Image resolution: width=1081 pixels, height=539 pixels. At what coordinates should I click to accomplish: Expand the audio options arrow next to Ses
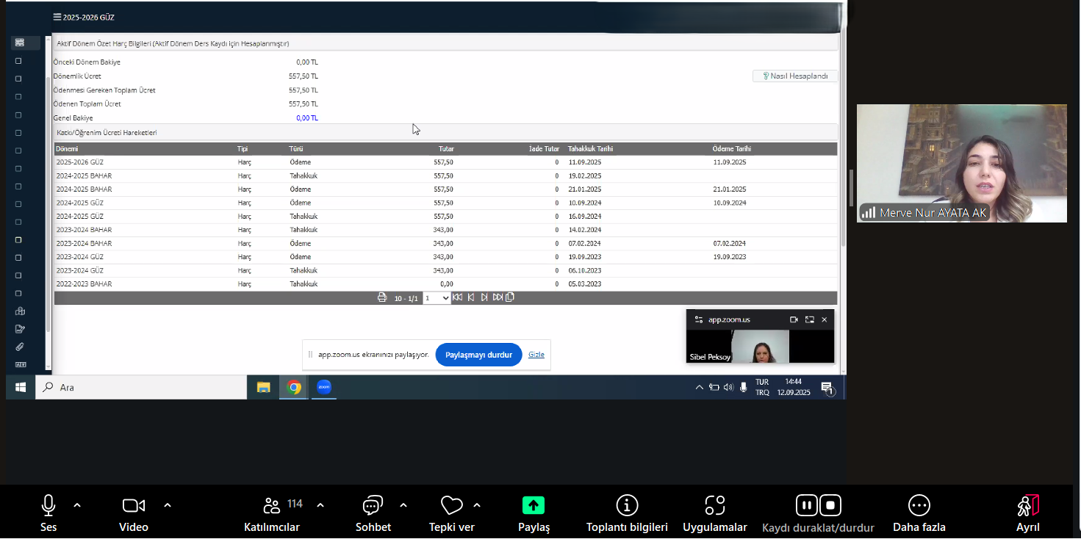coord(77,505)
